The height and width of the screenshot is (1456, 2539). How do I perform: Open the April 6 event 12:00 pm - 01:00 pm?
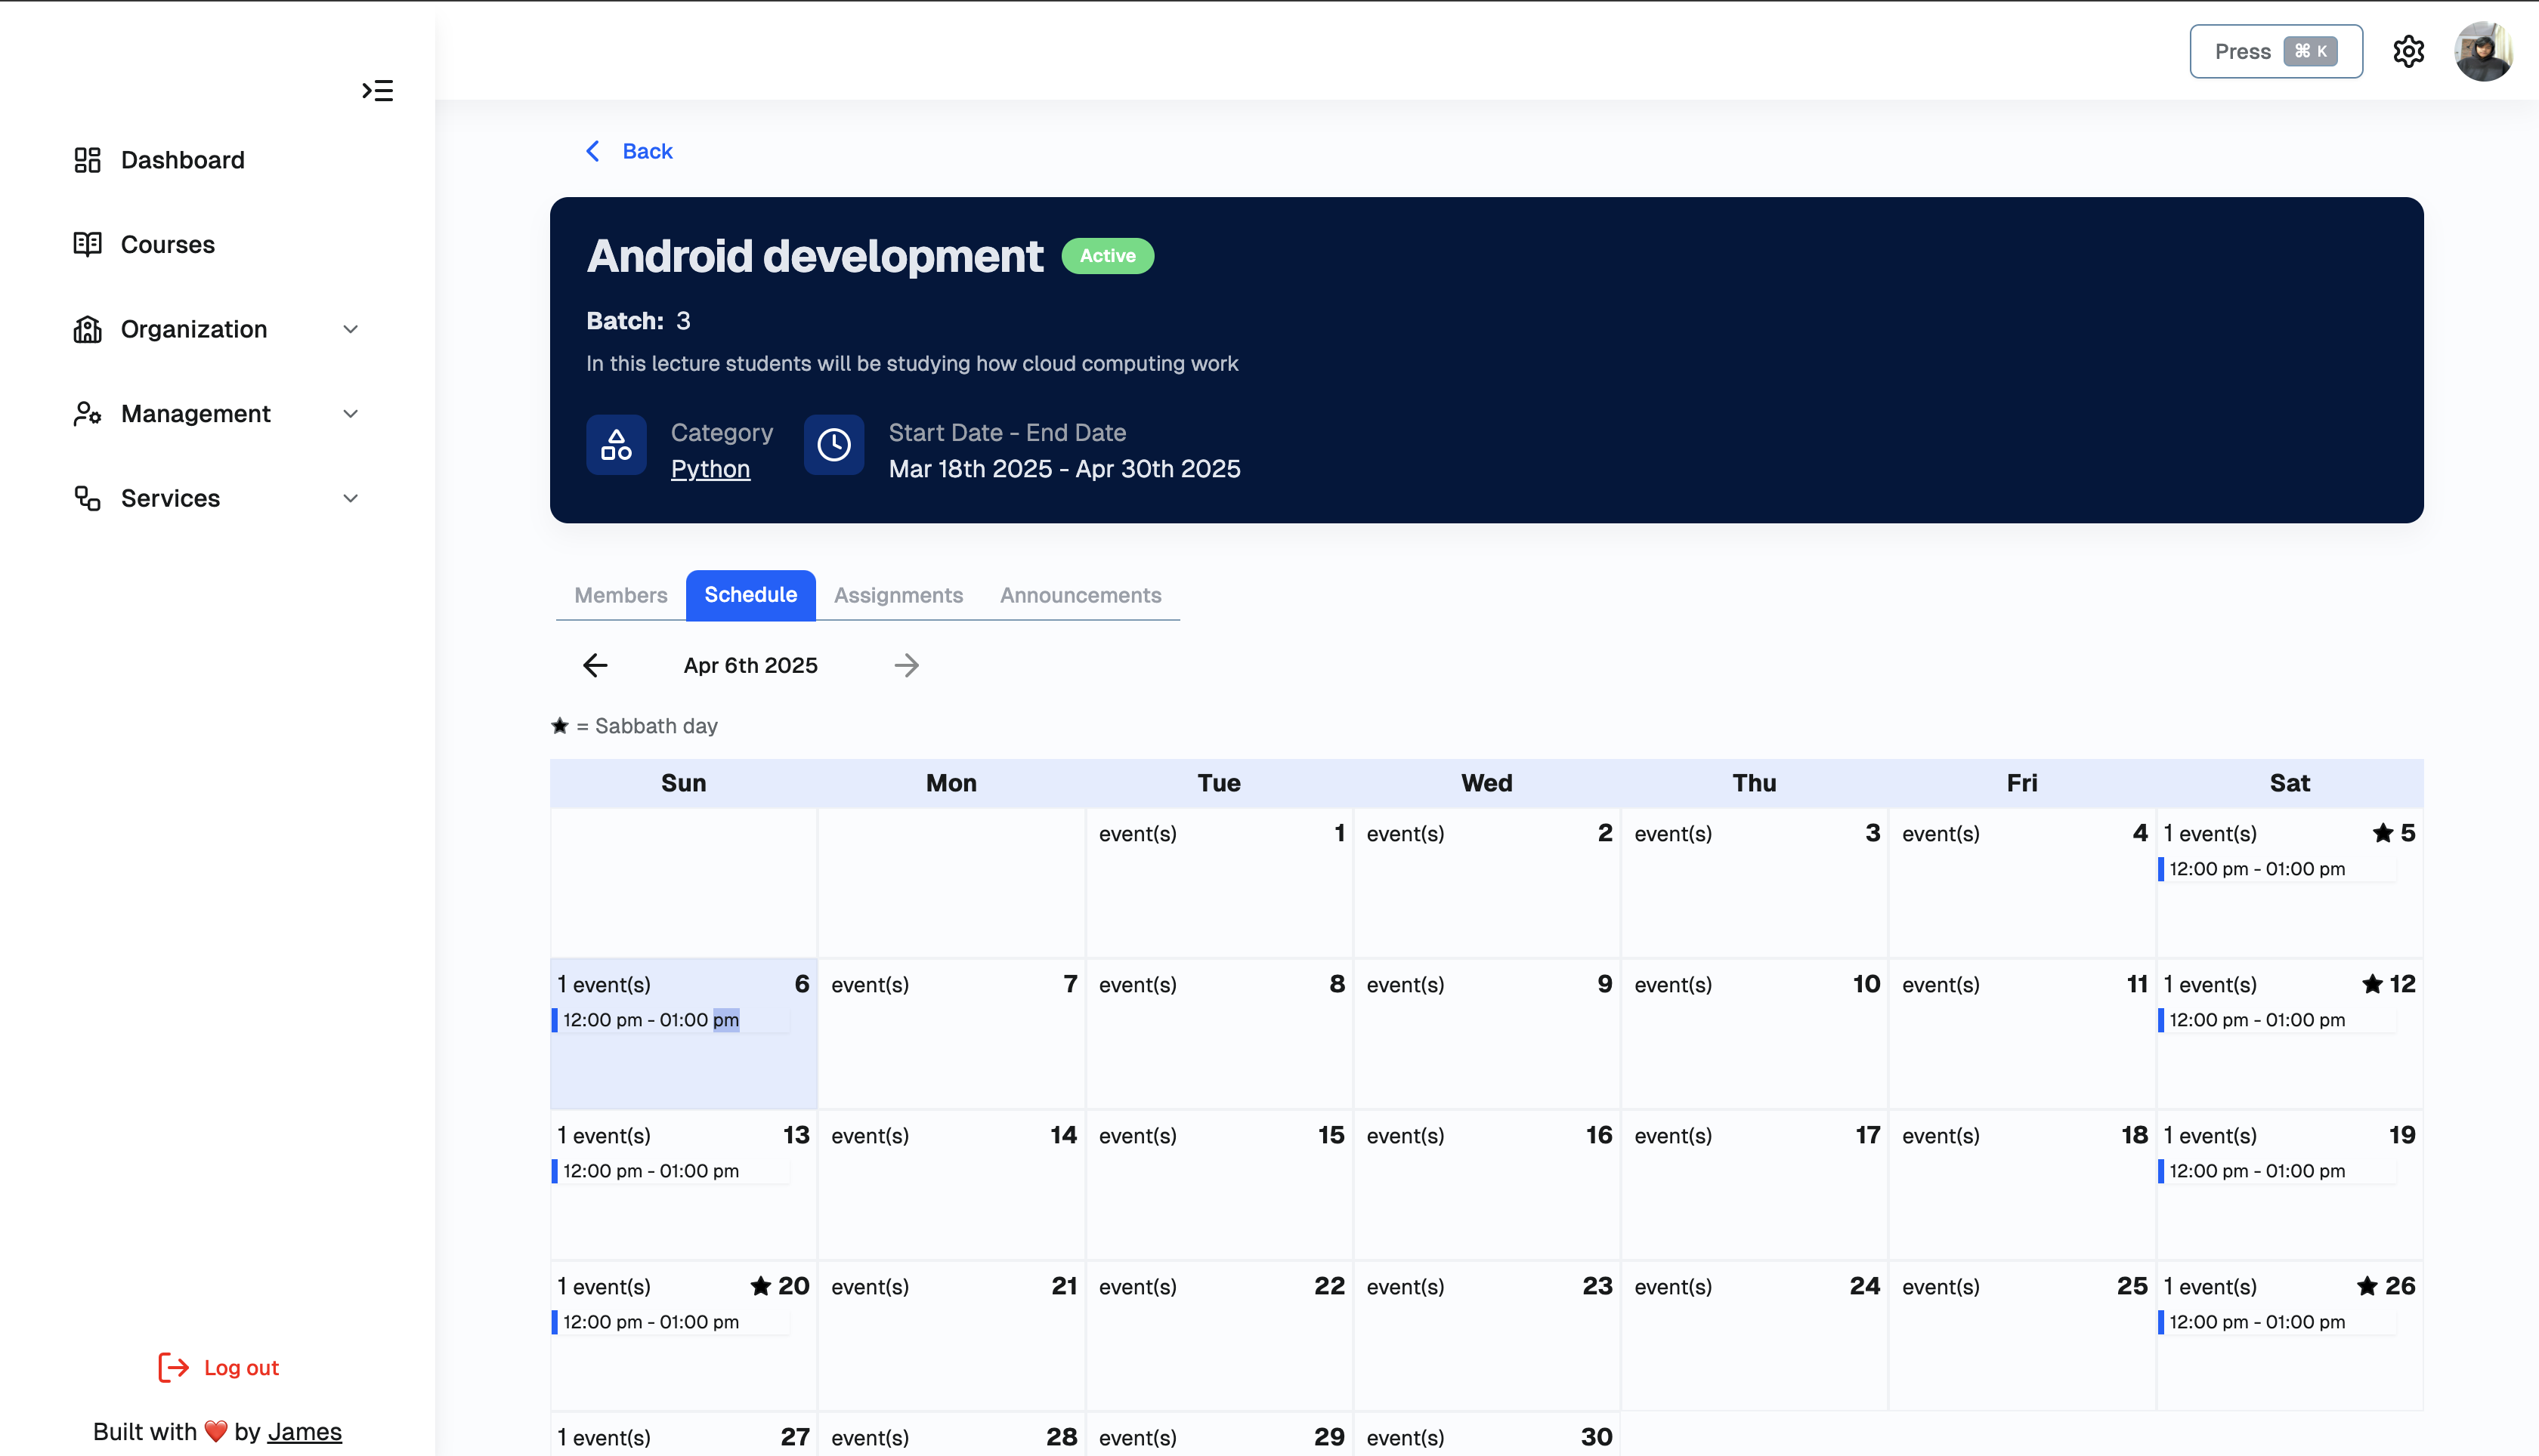670,1020
